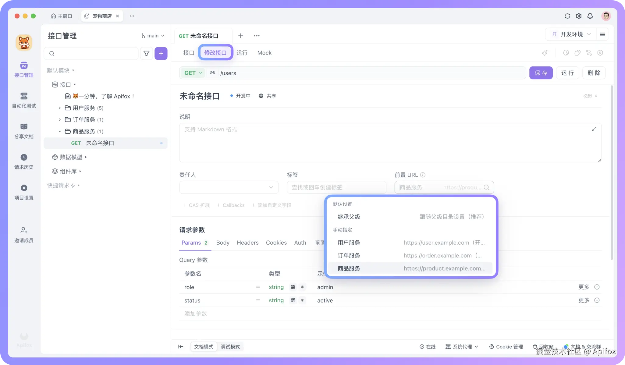Remove the role parameter row
The width and height of the screenshot is (625, 365).
597,287
